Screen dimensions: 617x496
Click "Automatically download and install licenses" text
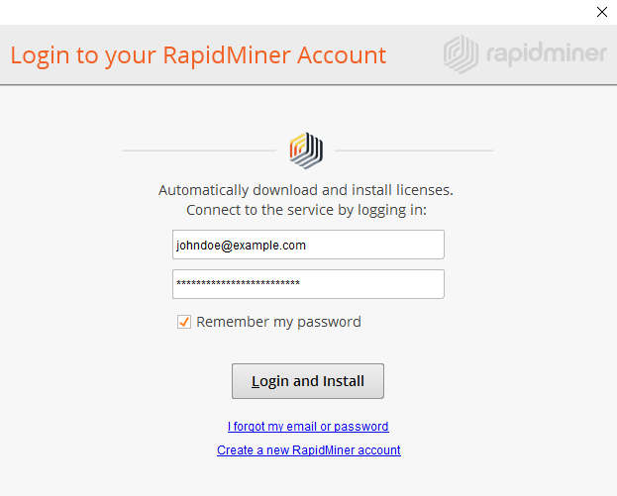[x=305, y=190]
